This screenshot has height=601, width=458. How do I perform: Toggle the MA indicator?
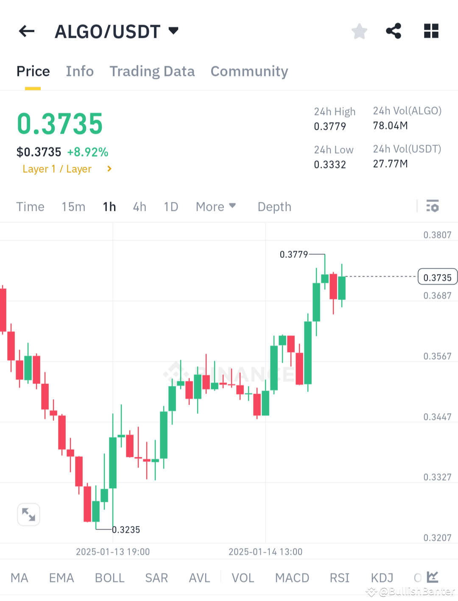coord(20,577)
